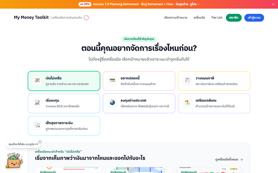Open the เลือกตามเป้าหมาย menu item
278x173 pixels.
tap(175, 18)
